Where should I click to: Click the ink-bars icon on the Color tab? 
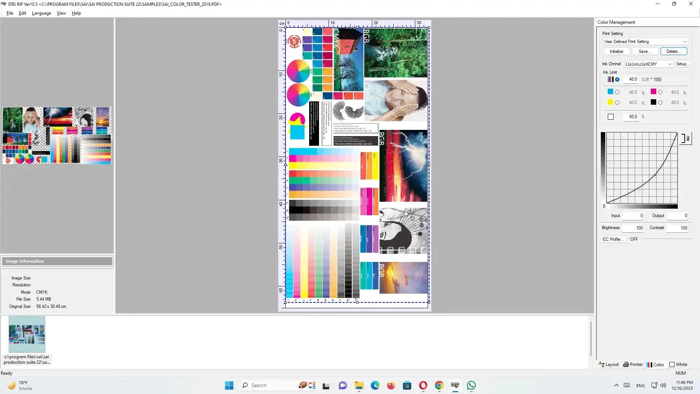[649, 364]
